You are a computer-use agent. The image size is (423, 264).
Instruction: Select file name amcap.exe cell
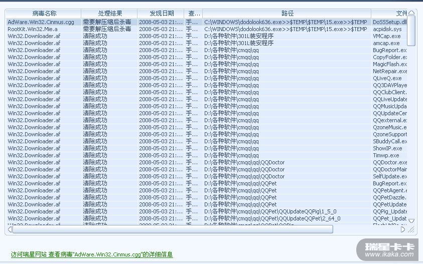386,43
